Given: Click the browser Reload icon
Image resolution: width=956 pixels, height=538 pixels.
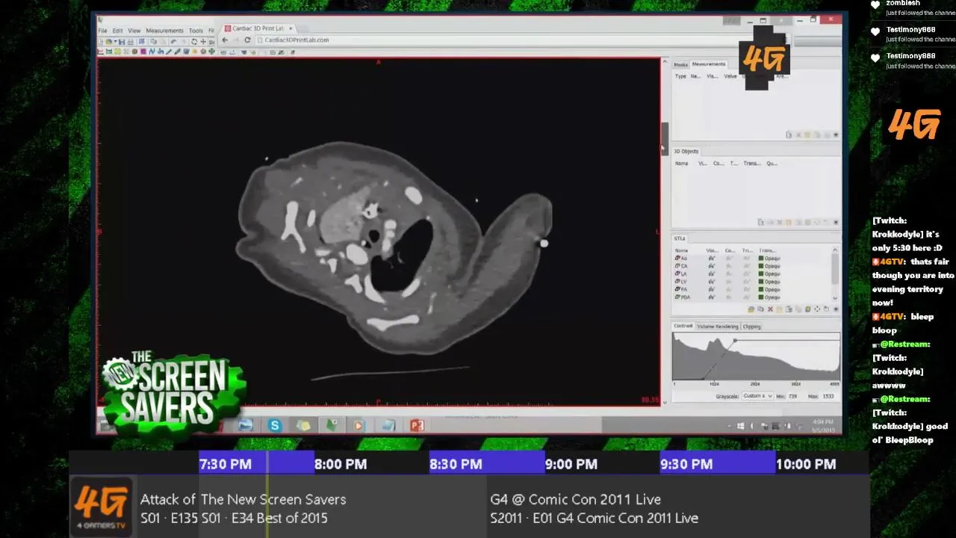Looking at the screenshot, I should pyautogui.click(x=247, y=40).
